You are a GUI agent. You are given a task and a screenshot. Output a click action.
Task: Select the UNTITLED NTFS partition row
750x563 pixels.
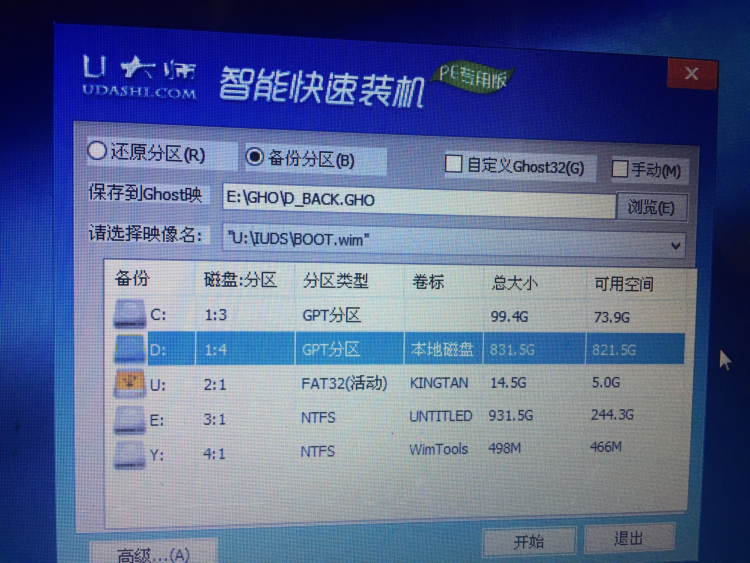point(391,416)
